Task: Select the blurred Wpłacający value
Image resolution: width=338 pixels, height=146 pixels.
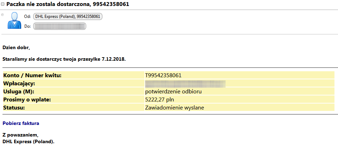Action: [185, 84]
